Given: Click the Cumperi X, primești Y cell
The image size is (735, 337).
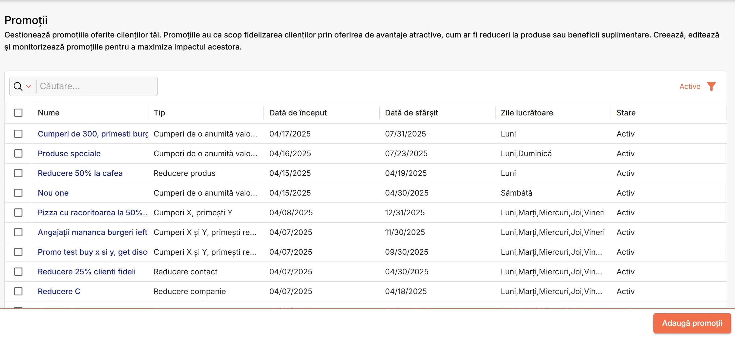Looking at the screenshot, I should (x=193, y=213).
